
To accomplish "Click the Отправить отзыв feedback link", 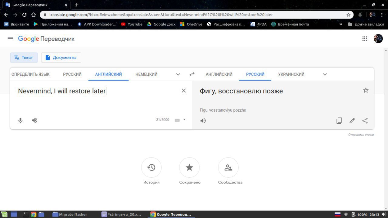I will pyautogui.click(x=361, y=135).
